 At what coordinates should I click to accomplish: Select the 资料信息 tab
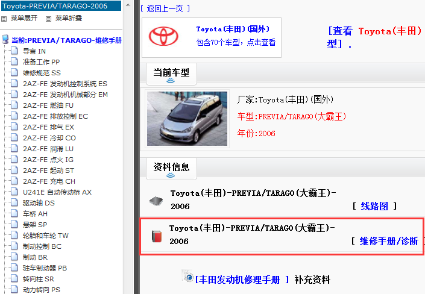(171, 169)
